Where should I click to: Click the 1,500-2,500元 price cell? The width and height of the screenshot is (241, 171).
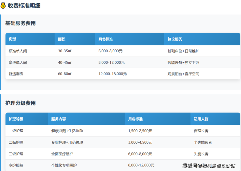coord(140,131)
